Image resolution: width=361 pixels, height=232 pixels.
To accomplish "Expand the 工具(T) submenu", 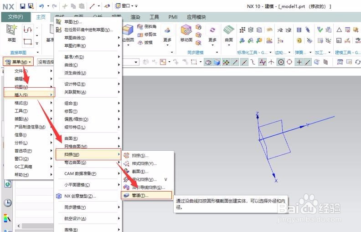I will coord(29,111).
